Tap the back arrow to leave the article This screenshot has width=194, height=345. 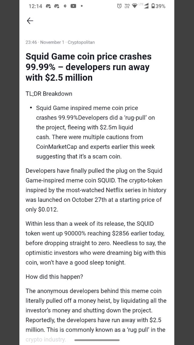click(29, 21)
